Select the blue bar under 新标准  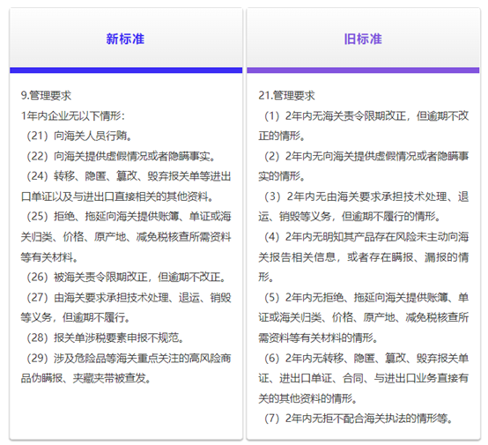click(x=126, y=70)
